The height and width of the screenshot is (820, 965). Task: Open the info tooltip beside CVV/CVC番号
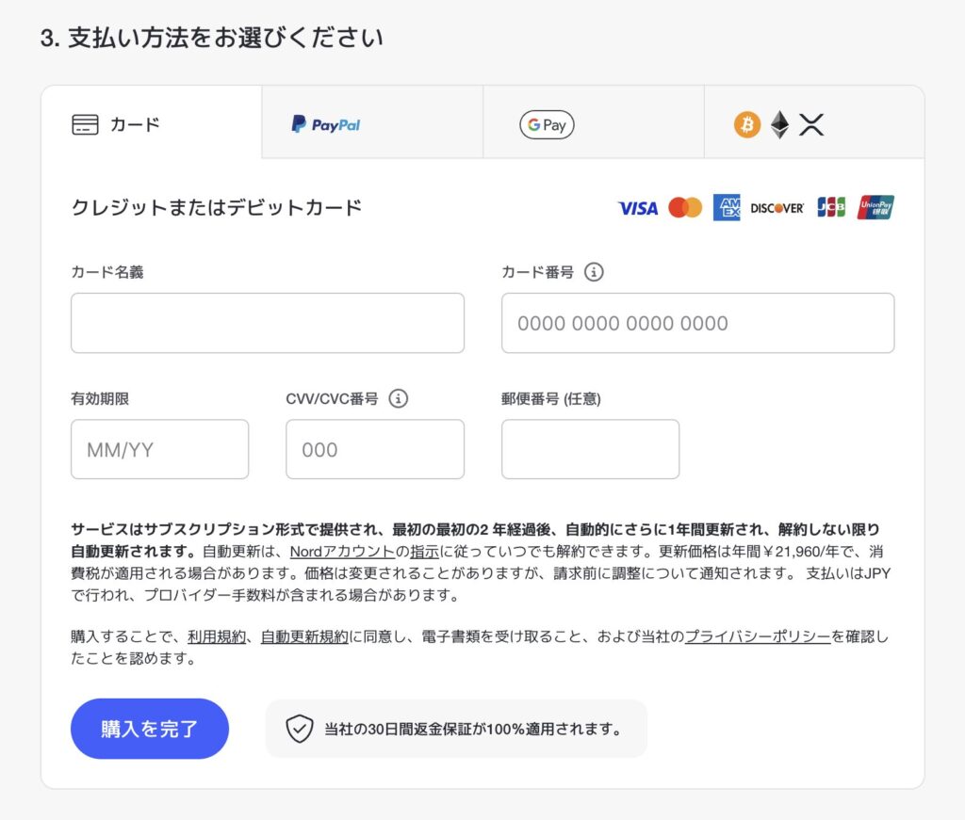coord(400,398)
